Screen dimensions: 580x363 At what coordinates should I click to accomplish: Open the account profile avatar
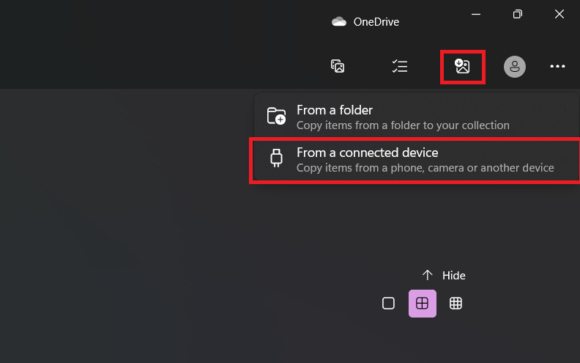(515, 67)
